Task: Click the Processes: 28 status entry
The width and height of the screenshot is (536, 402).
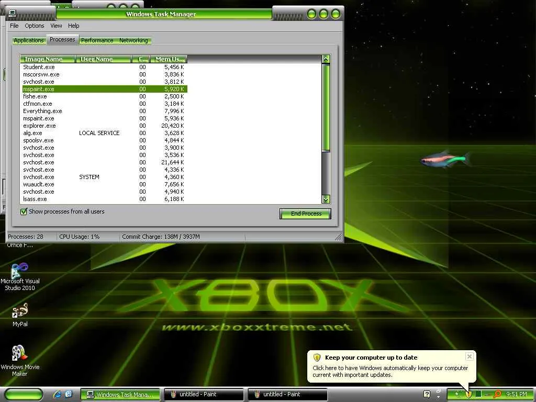Action: (x=26, y=237)
